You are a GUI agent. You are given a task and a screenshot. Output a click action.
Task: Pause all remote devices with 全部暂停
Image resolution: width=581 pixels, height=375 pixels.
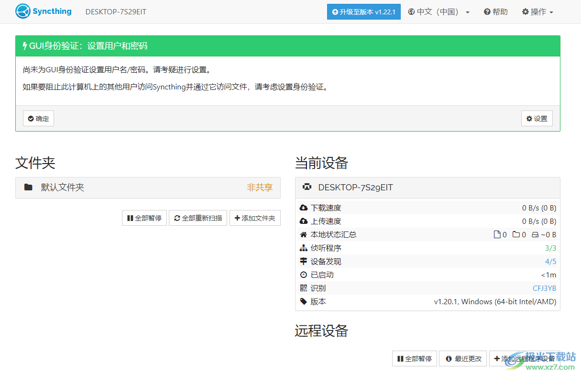415,359
